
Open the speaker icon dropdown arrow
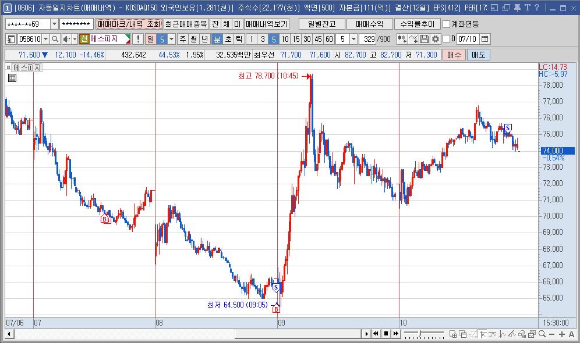click(x=75, y=39)
